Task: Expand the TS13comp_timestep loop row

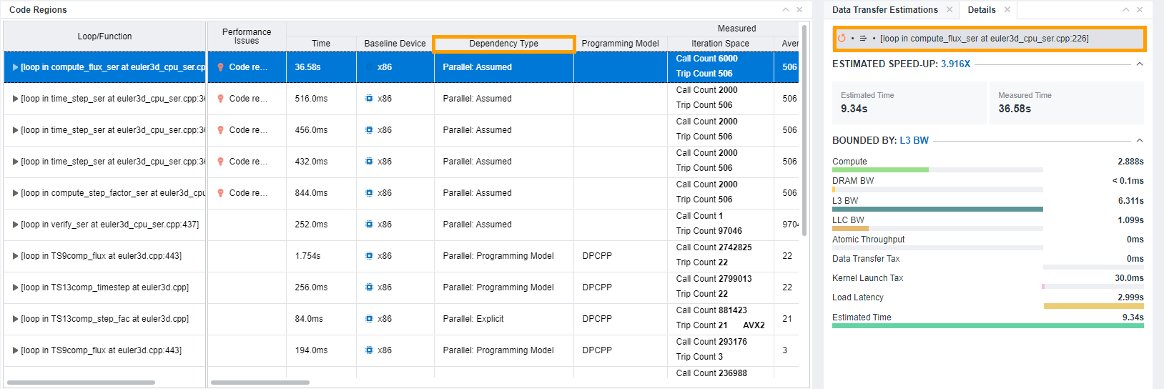Action: click(x=15, y=287)
